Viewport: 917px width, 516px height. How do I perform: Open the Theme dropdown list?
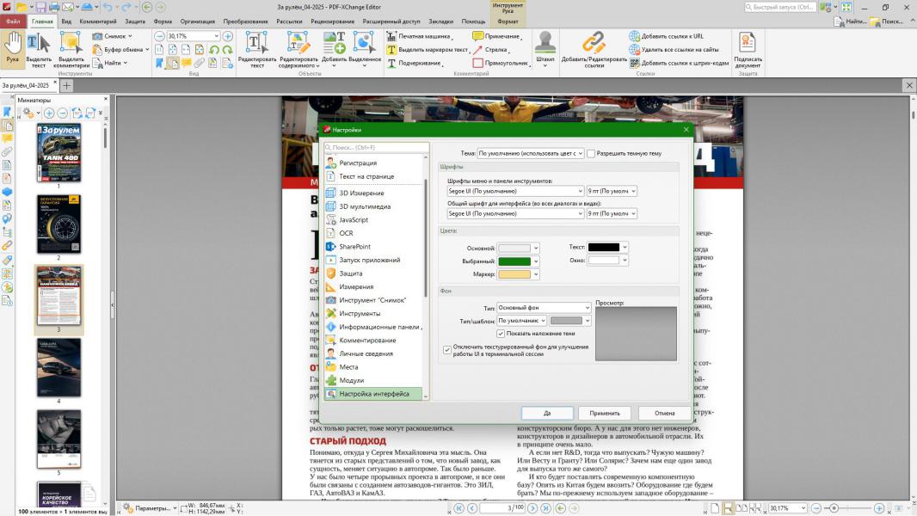tap(531, 153)
